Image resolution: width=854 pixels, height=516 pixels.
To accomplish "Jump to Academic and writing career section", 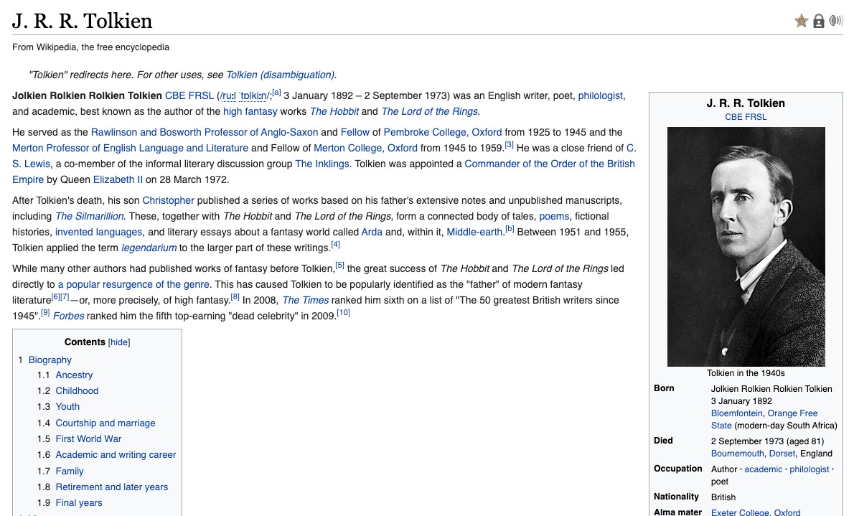I will [x=116, y=454].
